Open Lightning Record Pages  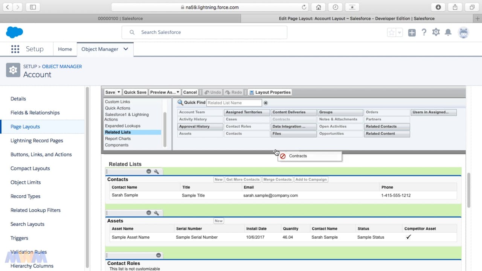[37, 140]
